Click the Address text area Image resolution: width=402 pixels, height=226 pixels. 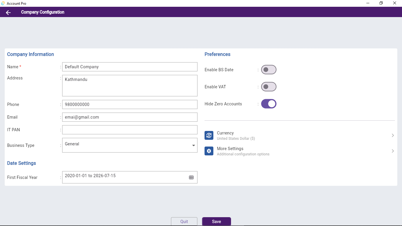click(130, 86)
